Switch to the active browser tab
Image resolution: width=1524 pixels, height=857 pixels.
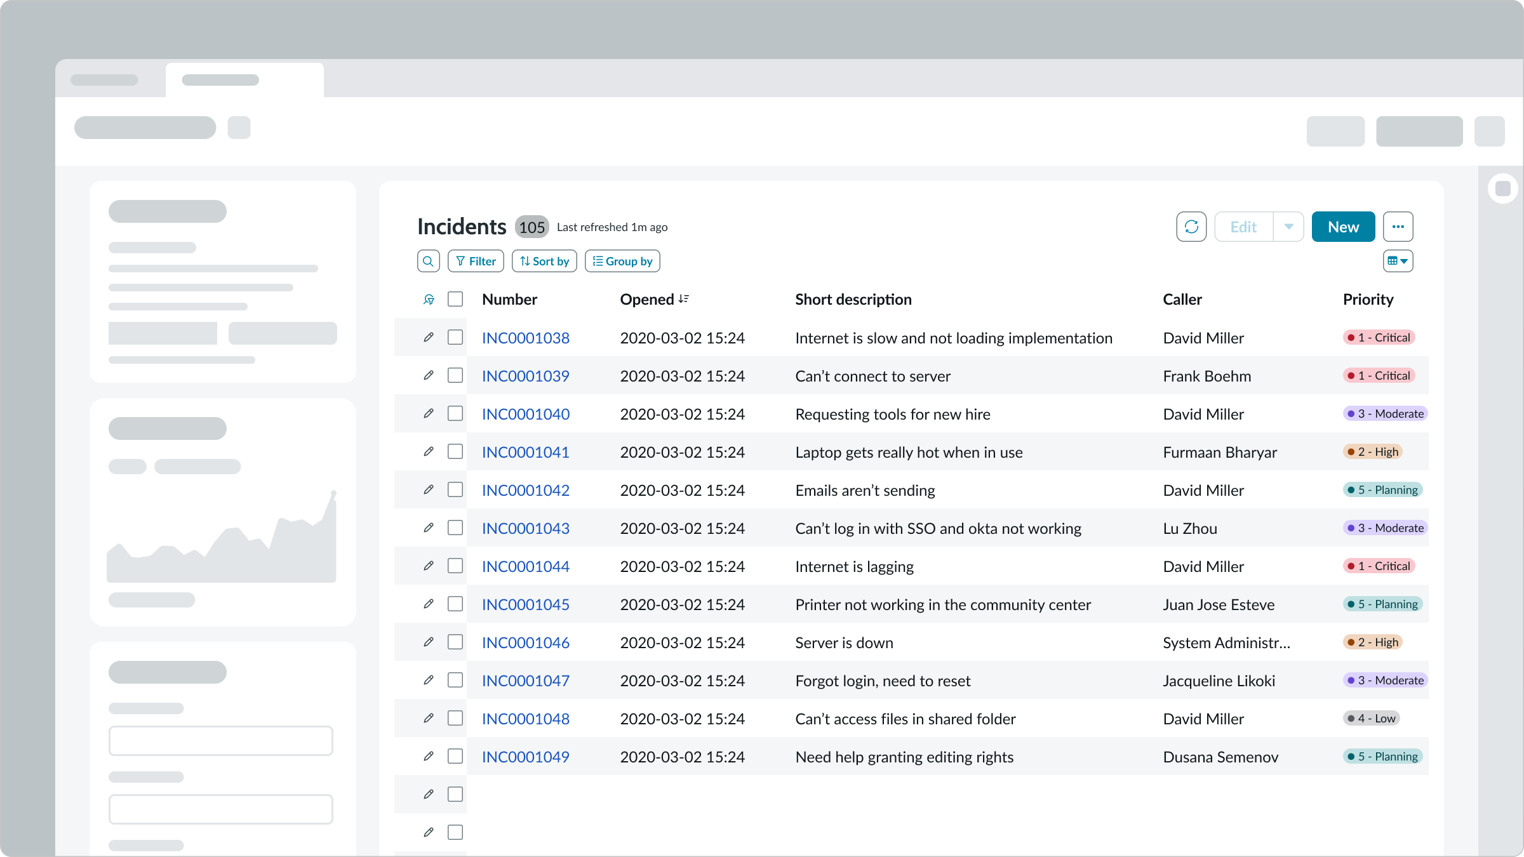pyautogui.click(x=244, y=79)
